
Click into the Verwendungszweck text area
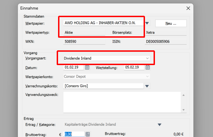pos(122,102)
